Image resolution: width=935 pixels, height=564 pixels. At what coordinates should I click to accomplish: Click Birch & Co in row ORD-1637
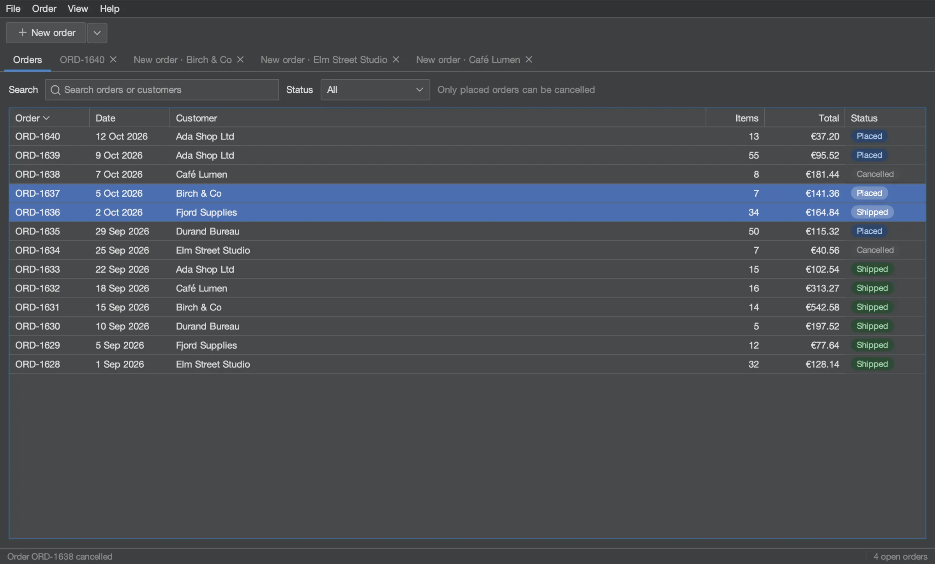click(x=199, y=194)
